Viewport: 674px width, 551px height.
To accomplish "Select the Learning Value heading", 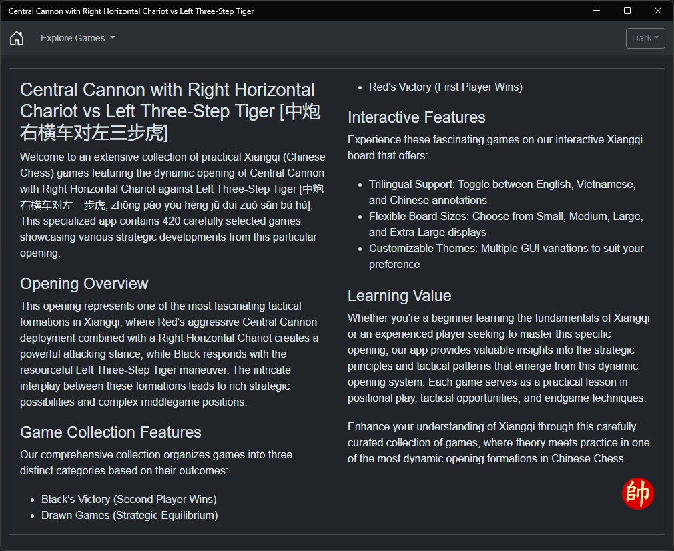I will [x=399, y=296].
